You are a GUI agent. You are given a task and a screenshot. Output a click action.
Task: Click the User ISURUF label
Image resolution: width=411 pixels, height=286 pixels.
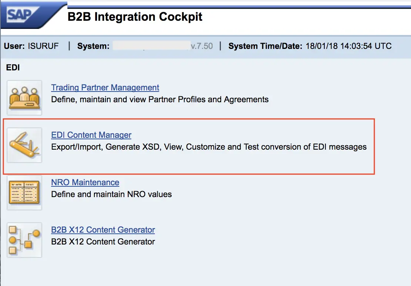(31, 46)
